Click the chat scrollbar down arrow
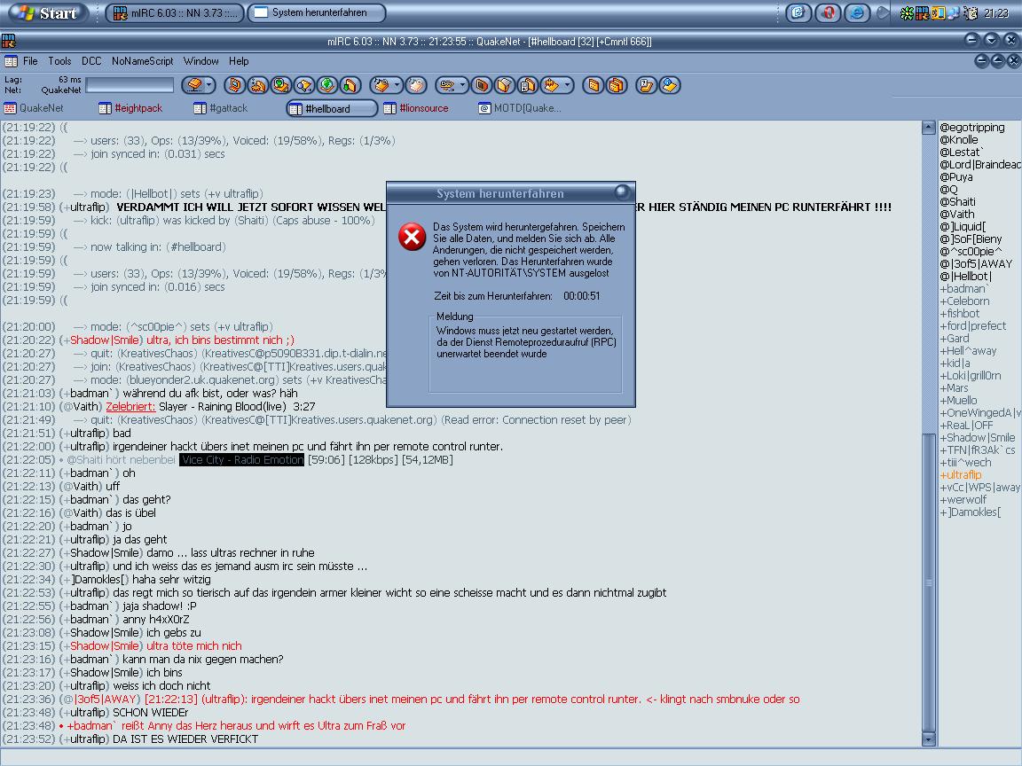 click(x=929, y=739)
